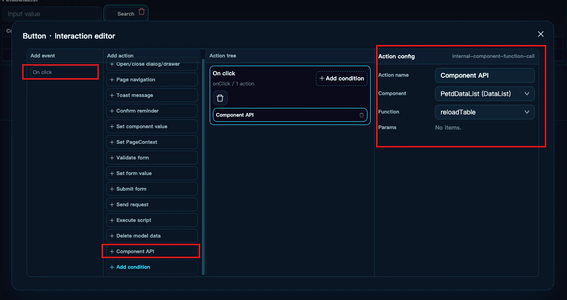Click the Search button behind the dialog
Screen dimensions: 567x300
tap(126, 14)
